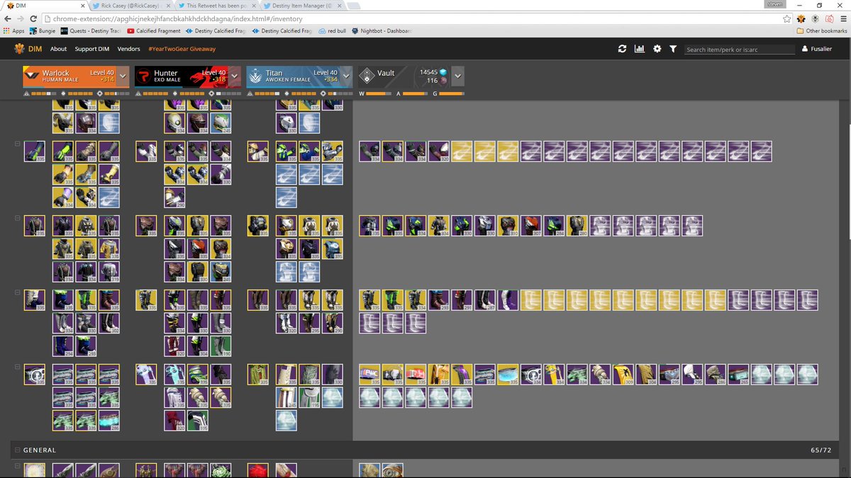This screenshot has width=851, height=478.
Task: Select Titan's equipped gauntlets item
Action: point(258,151)
